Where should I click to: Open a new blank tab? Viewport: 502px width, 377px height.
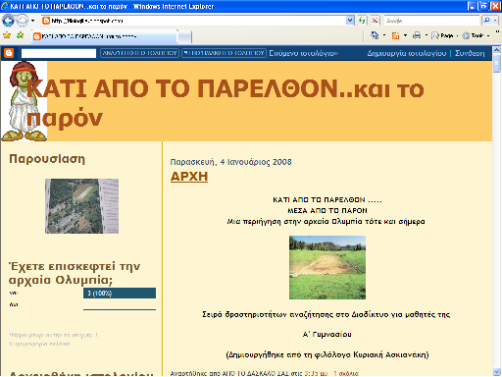point(185,36)
